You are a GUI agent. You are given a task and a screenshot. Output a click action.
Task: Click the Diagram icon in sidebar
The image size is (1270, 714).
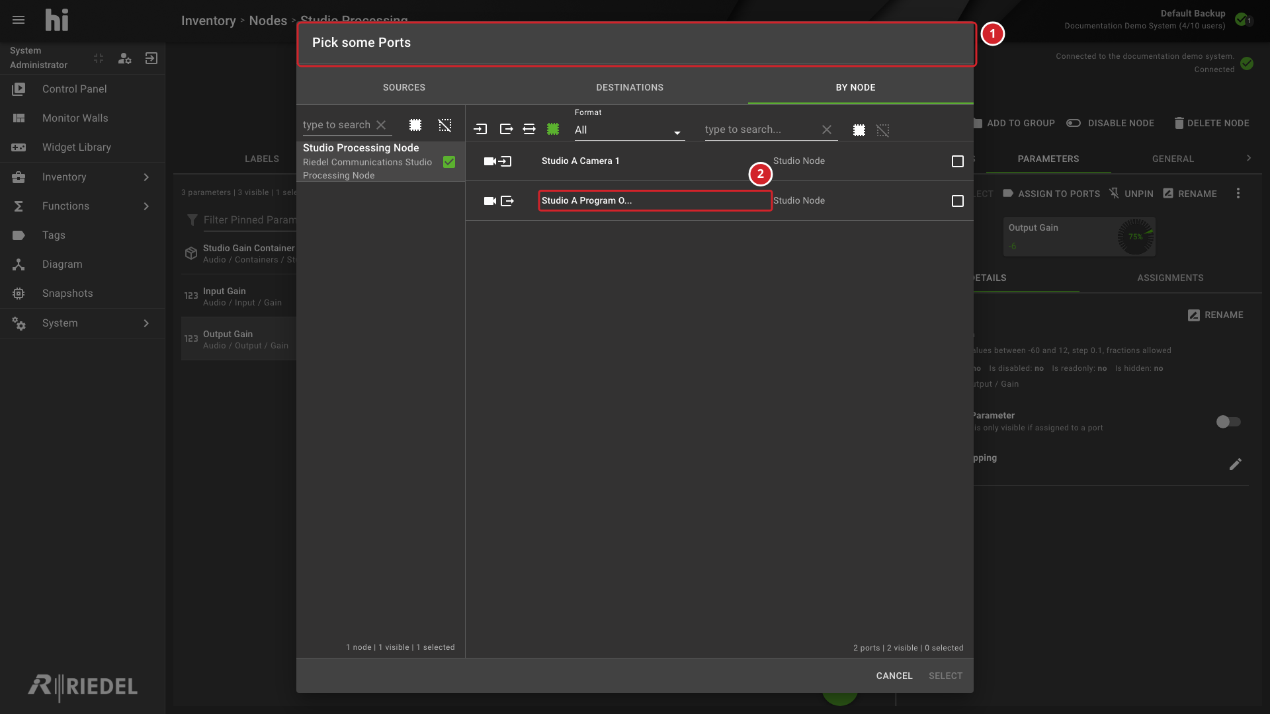19,264
